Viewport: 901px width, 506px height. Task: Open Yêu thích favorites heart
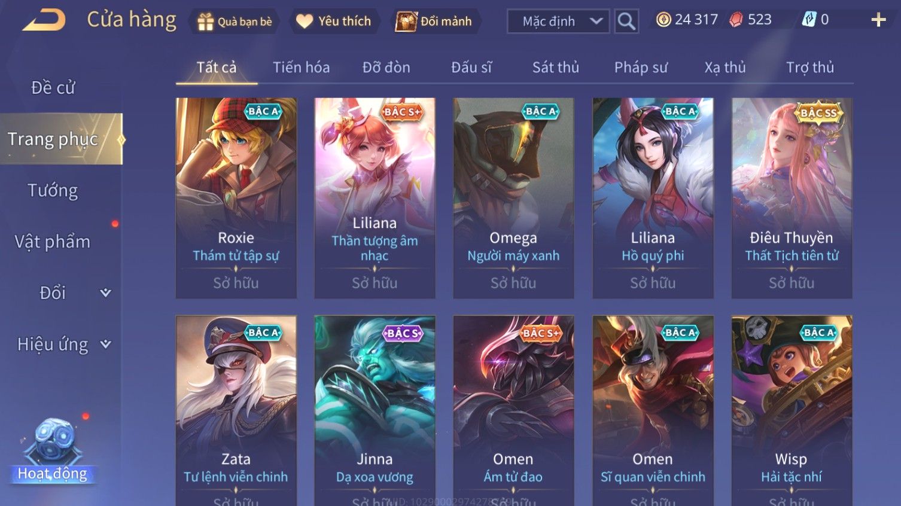(334, 22)
